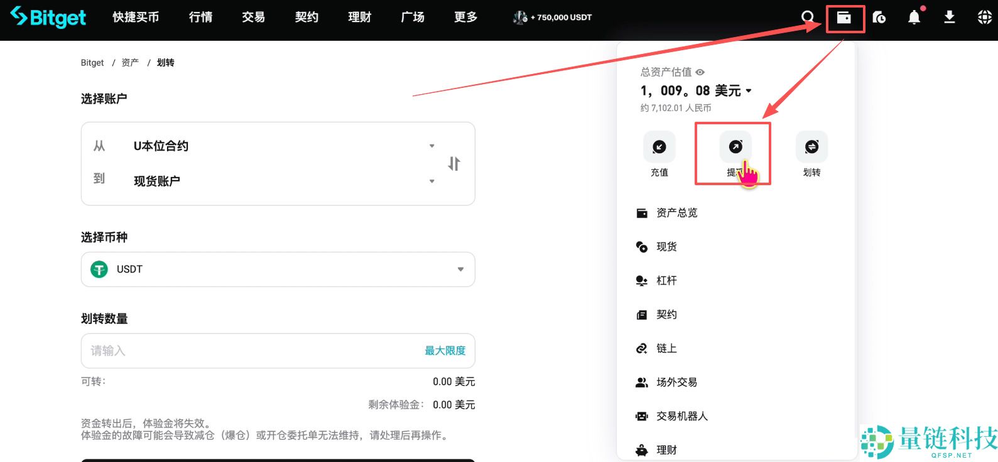Image resolution: width=998 pixels, height=462 pixels.
Task: Click the Bitget logo
Action: click(x=48, y=17)
